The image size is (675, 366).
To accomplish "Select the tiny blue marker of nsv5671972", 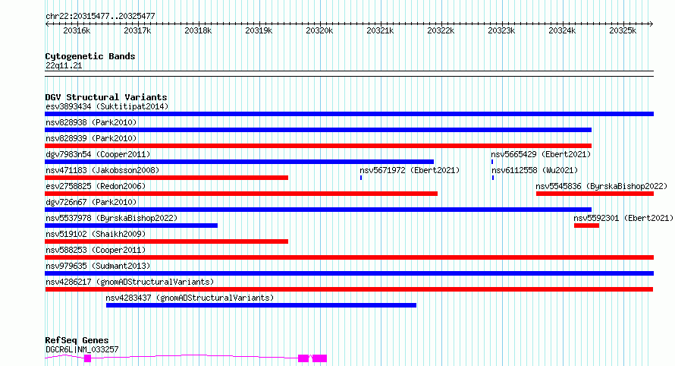I will 361,178.
